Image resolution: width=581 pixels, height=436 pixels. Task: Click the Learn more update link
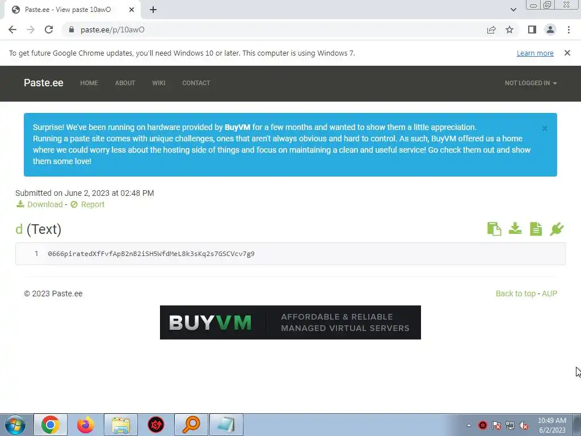click(x=535, y=53)
